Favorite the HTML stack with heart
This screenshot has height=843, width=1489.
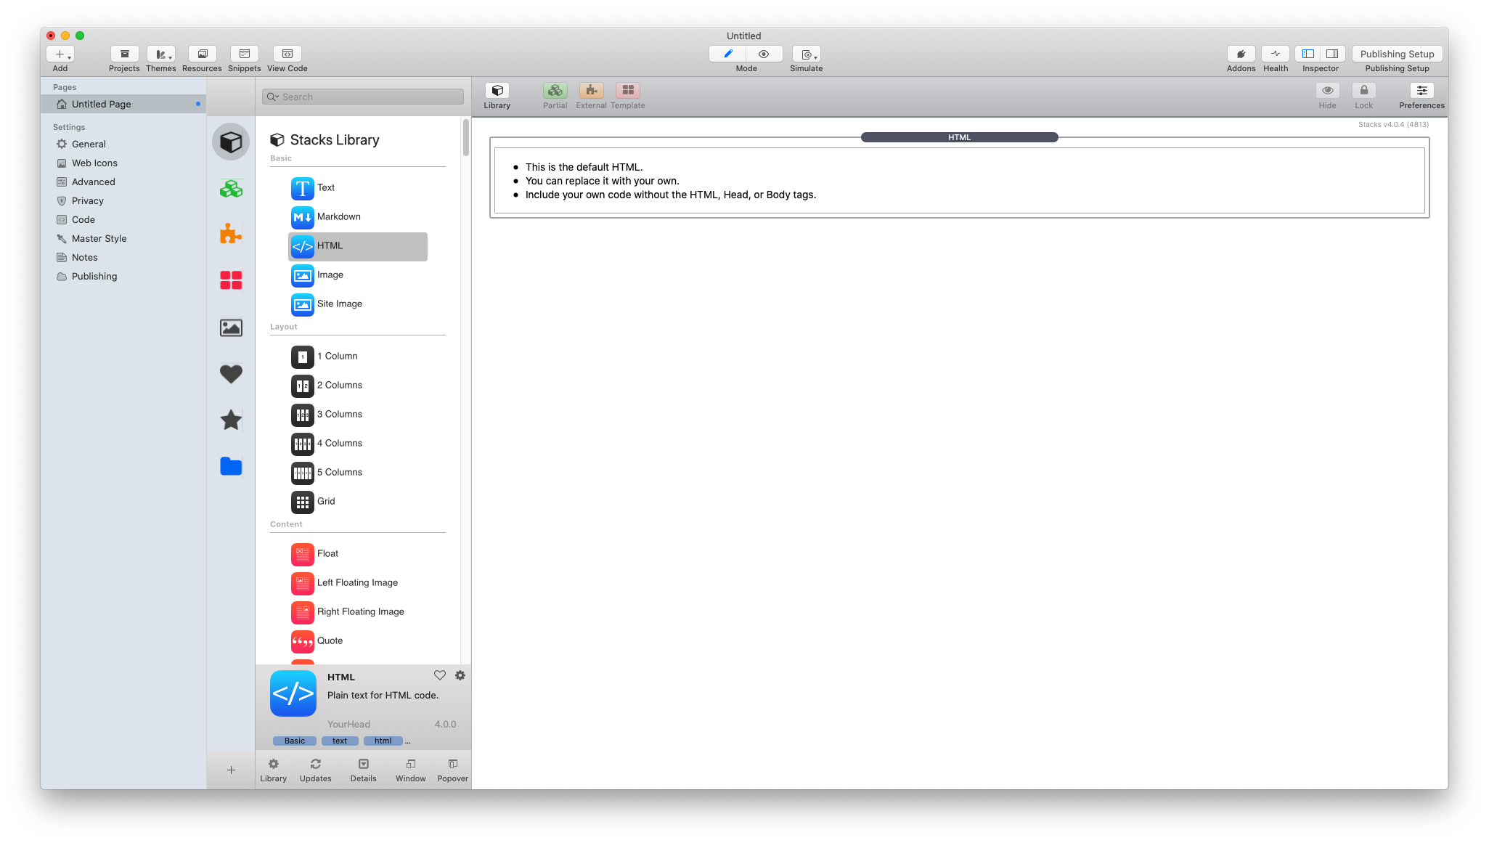[x=440, y=675]
